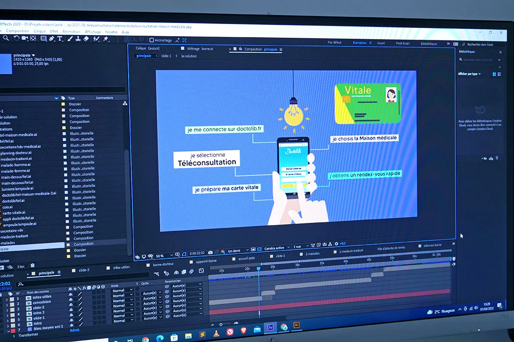Select the Rectangle shape tool

[43, 39]
